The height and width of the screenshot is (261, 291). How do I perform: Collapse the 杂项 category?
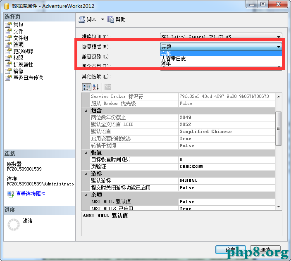[x=86, y=195]
